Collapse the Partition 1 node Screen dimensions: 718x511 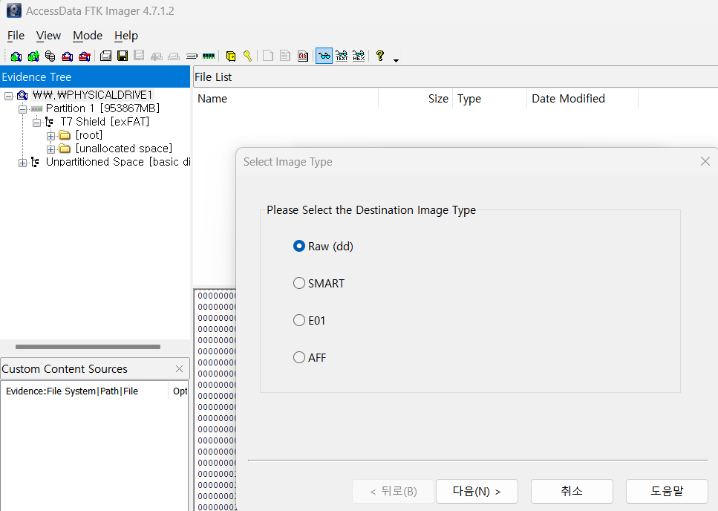point(22,109)
